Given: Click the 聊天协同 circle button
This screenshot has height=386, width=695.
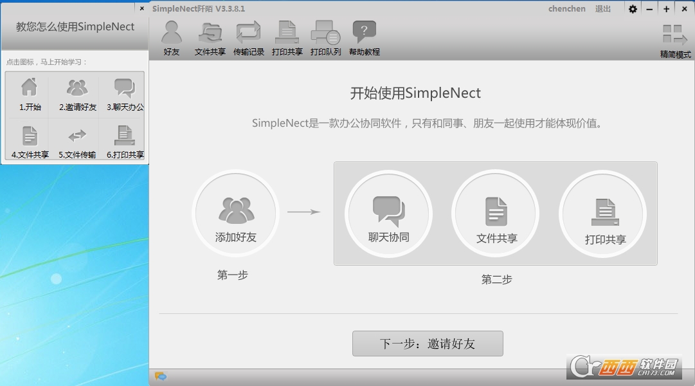Looking at the screenshot, I should tap(388, 213).
